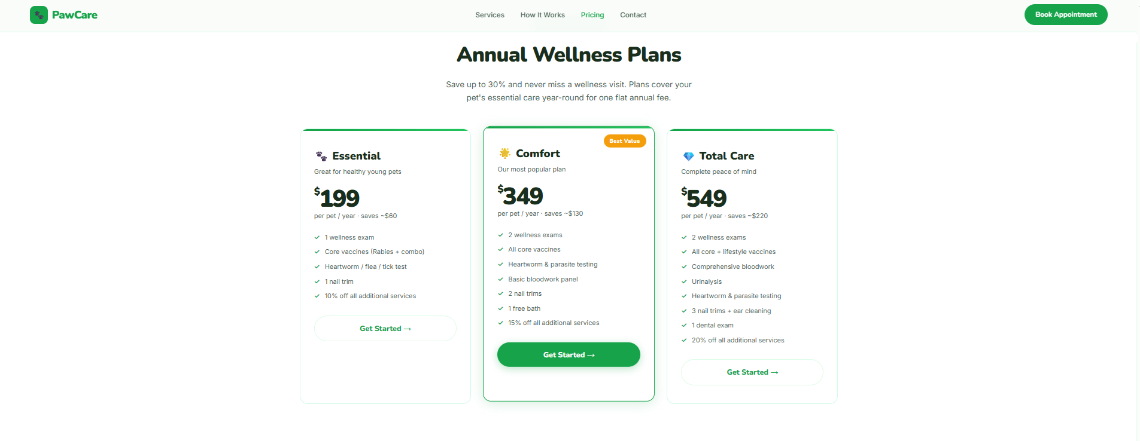
Task: Click the checkmark beside '1 free bath'
Action: pos(501,308)
